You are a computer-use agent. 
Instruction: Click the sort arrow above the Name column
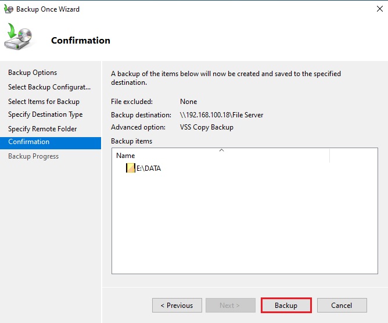[221, 150]
